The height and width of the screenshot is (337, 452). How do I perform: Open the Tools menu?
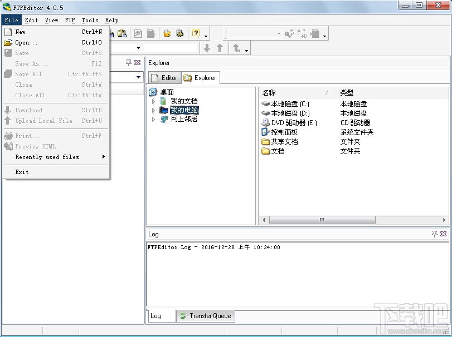click(90, 20)
